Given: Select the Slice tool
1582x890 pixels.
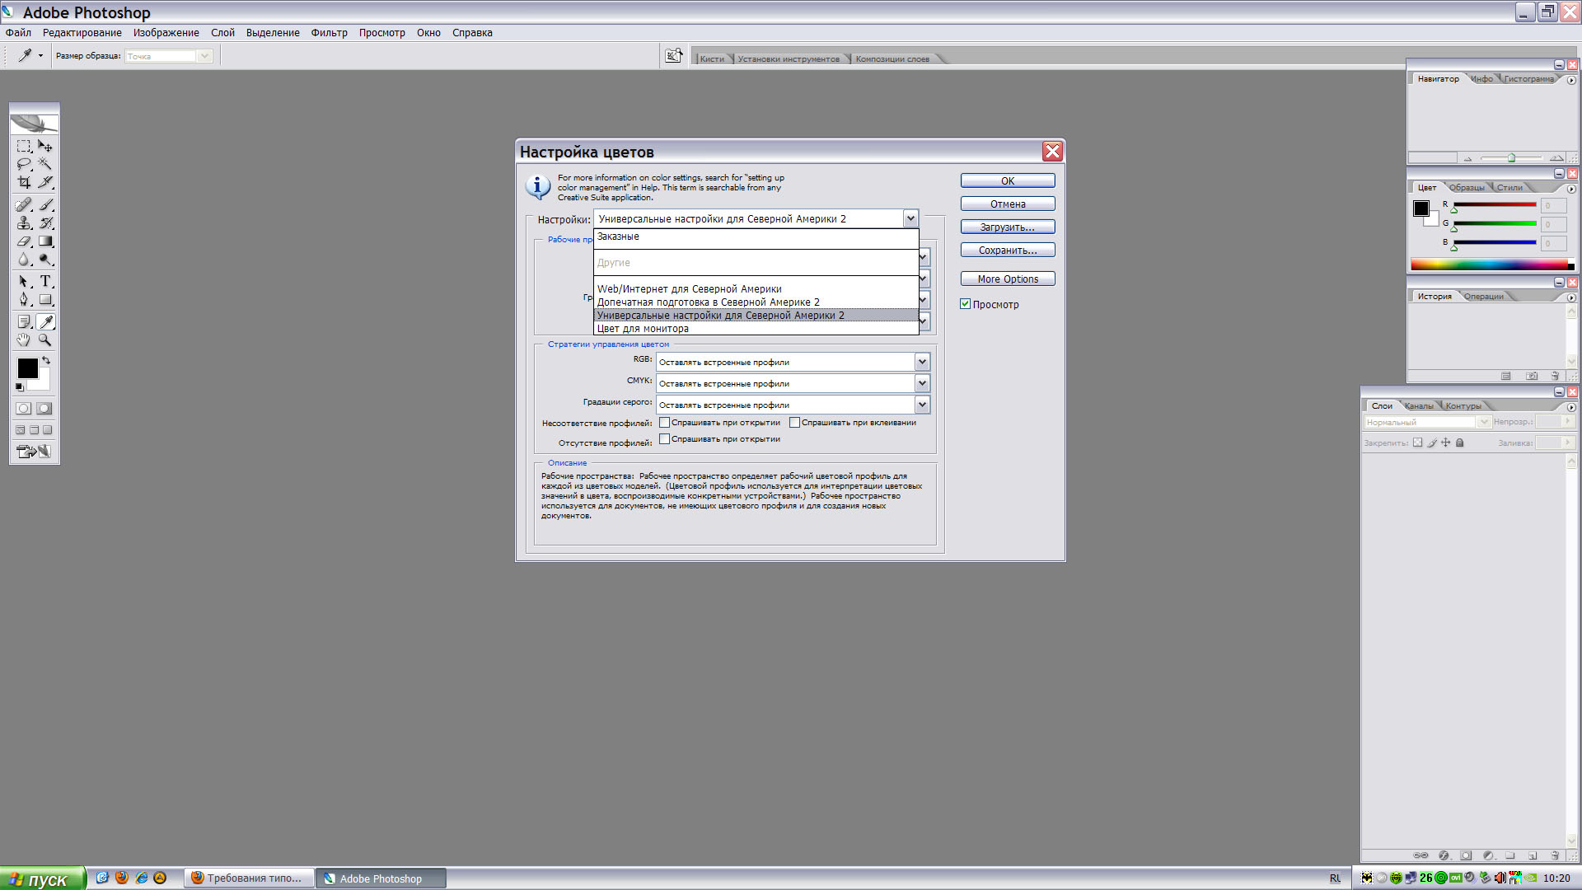Looking at the screenshot, I should pos(45,183).
